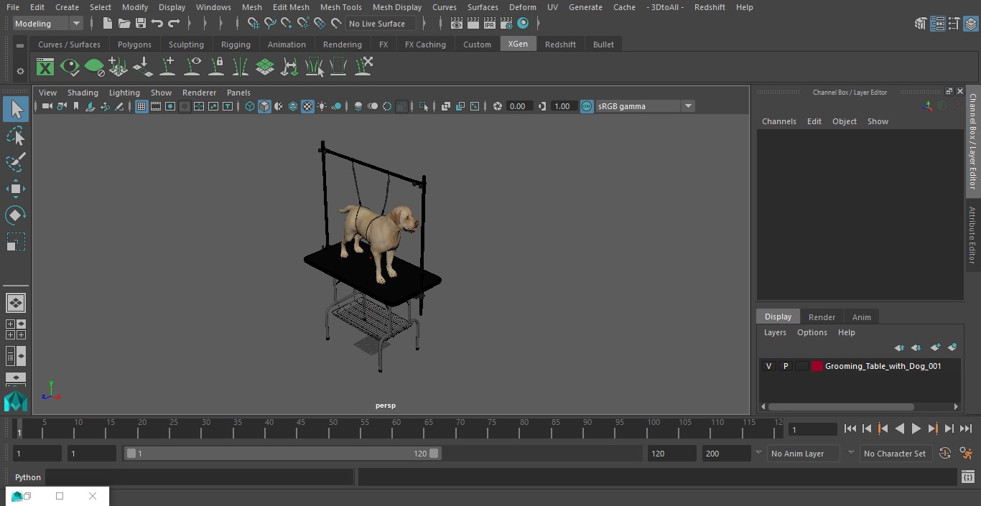Viewport: 981px width, 506px height.
Task: Redo the last undone action
Action: click(174, 24)
